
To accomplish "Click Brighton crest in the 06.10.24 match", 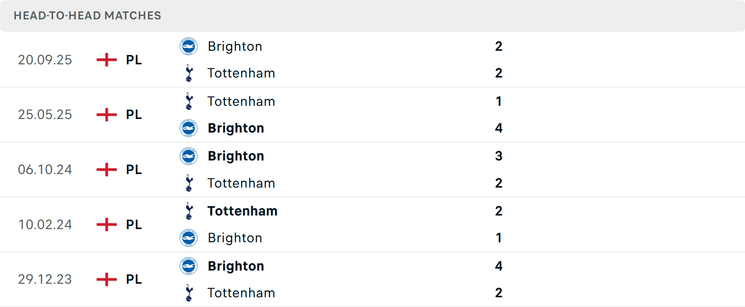I will point(189,156).
